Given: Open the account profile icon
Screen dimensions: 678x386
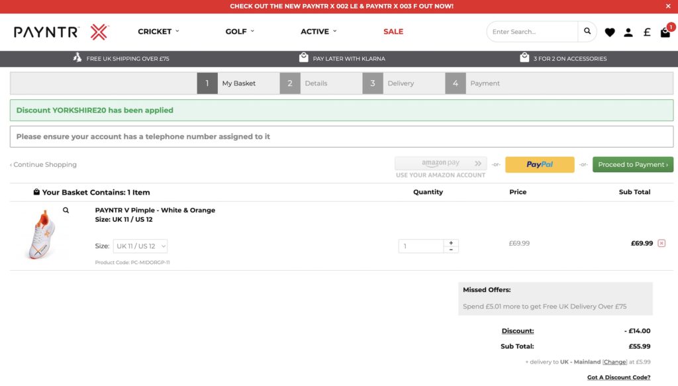Looking at the screenshot, I should click(628, 32).
